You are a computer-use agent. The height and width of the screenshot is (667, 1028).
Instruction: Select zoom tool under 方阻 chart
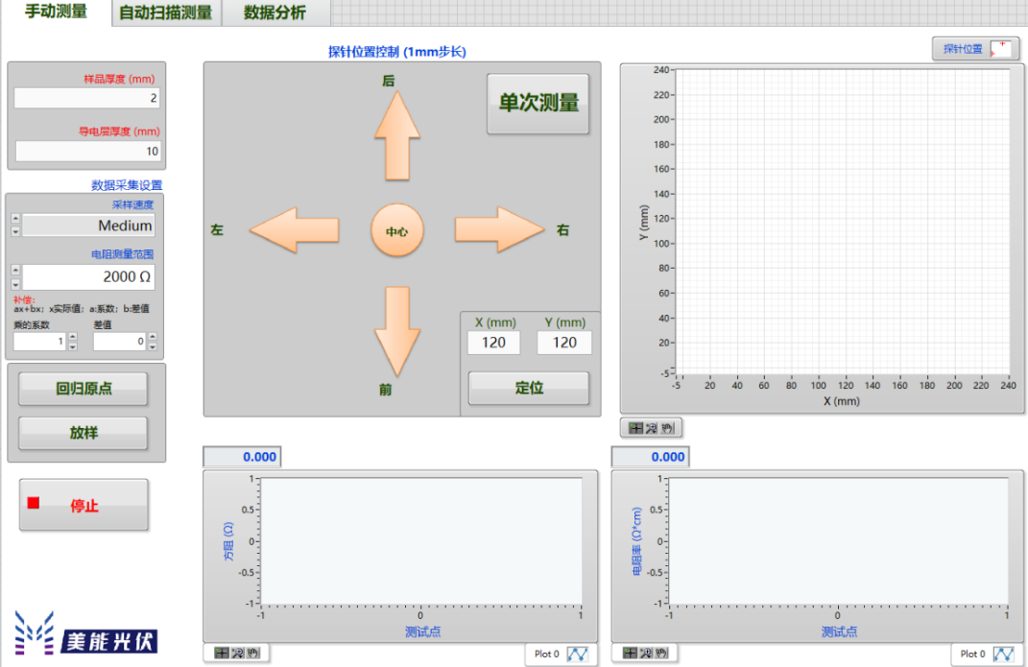(x=237, y=654)
